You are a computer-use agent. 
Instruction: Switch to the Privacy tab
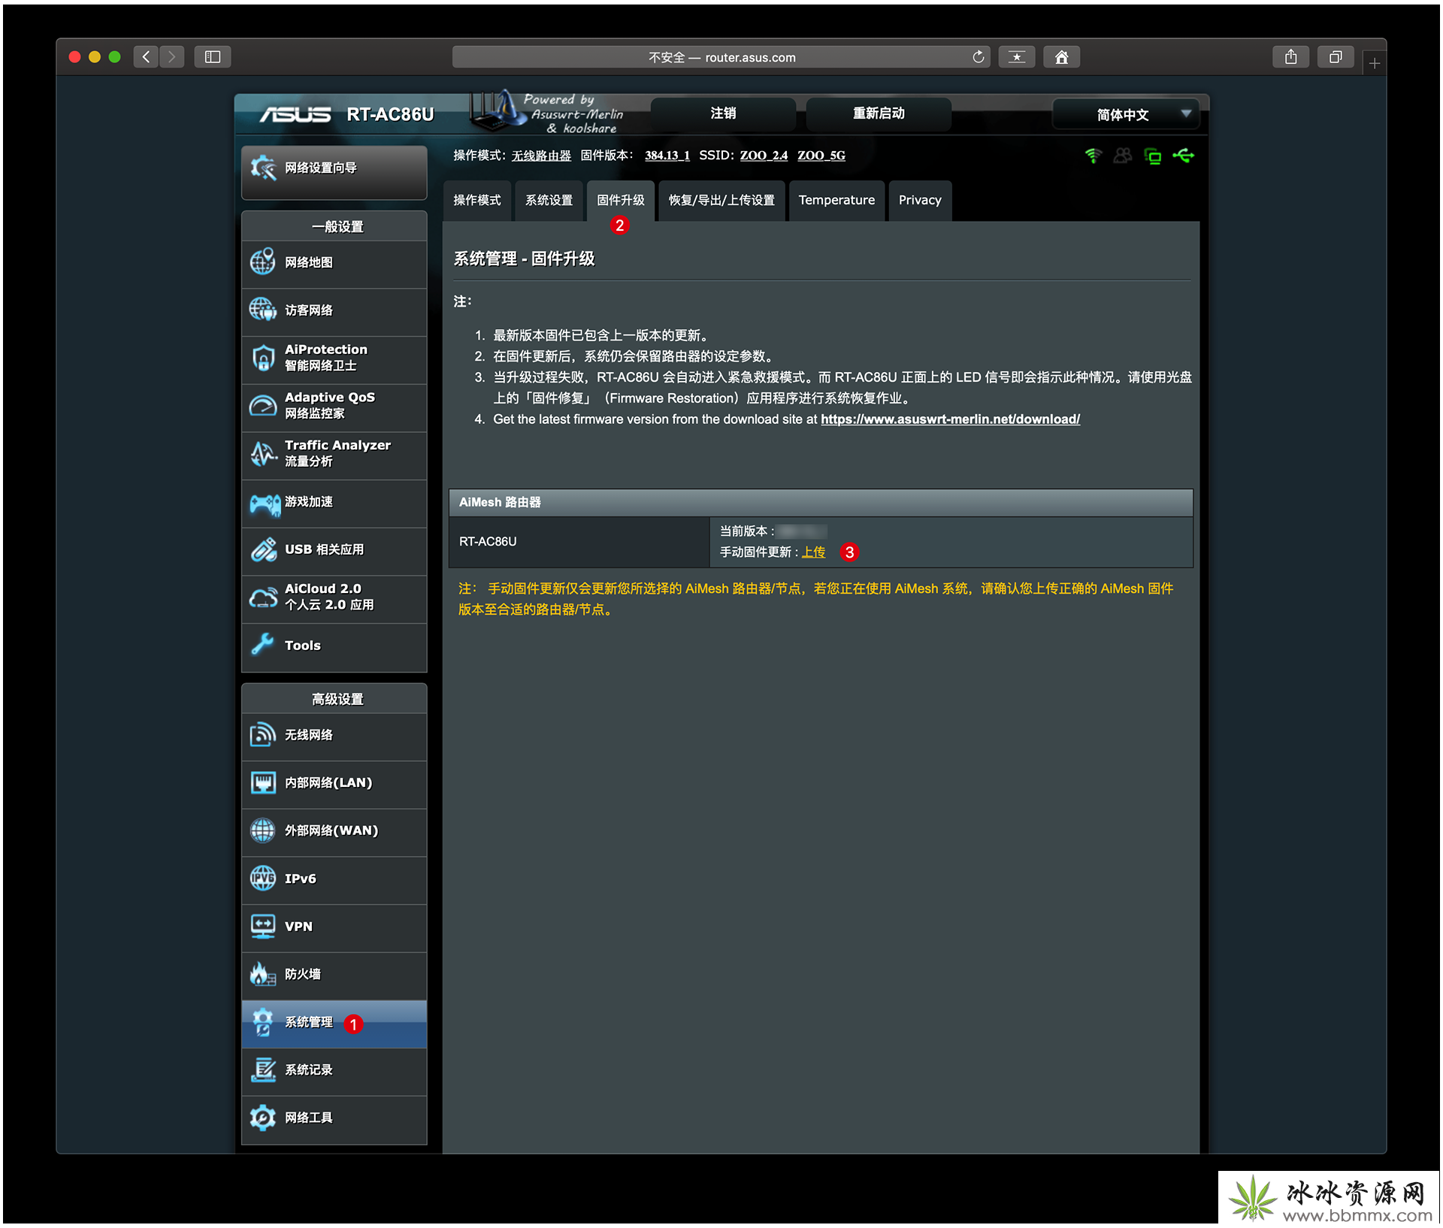(x=920, y=201)
